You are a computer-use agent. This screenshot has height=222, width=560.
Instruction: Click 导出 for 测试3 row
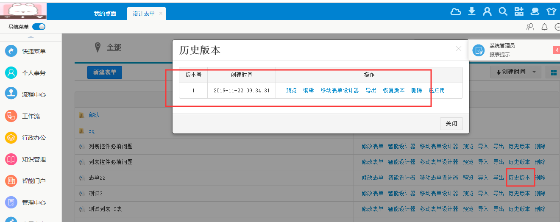point(499,193)
